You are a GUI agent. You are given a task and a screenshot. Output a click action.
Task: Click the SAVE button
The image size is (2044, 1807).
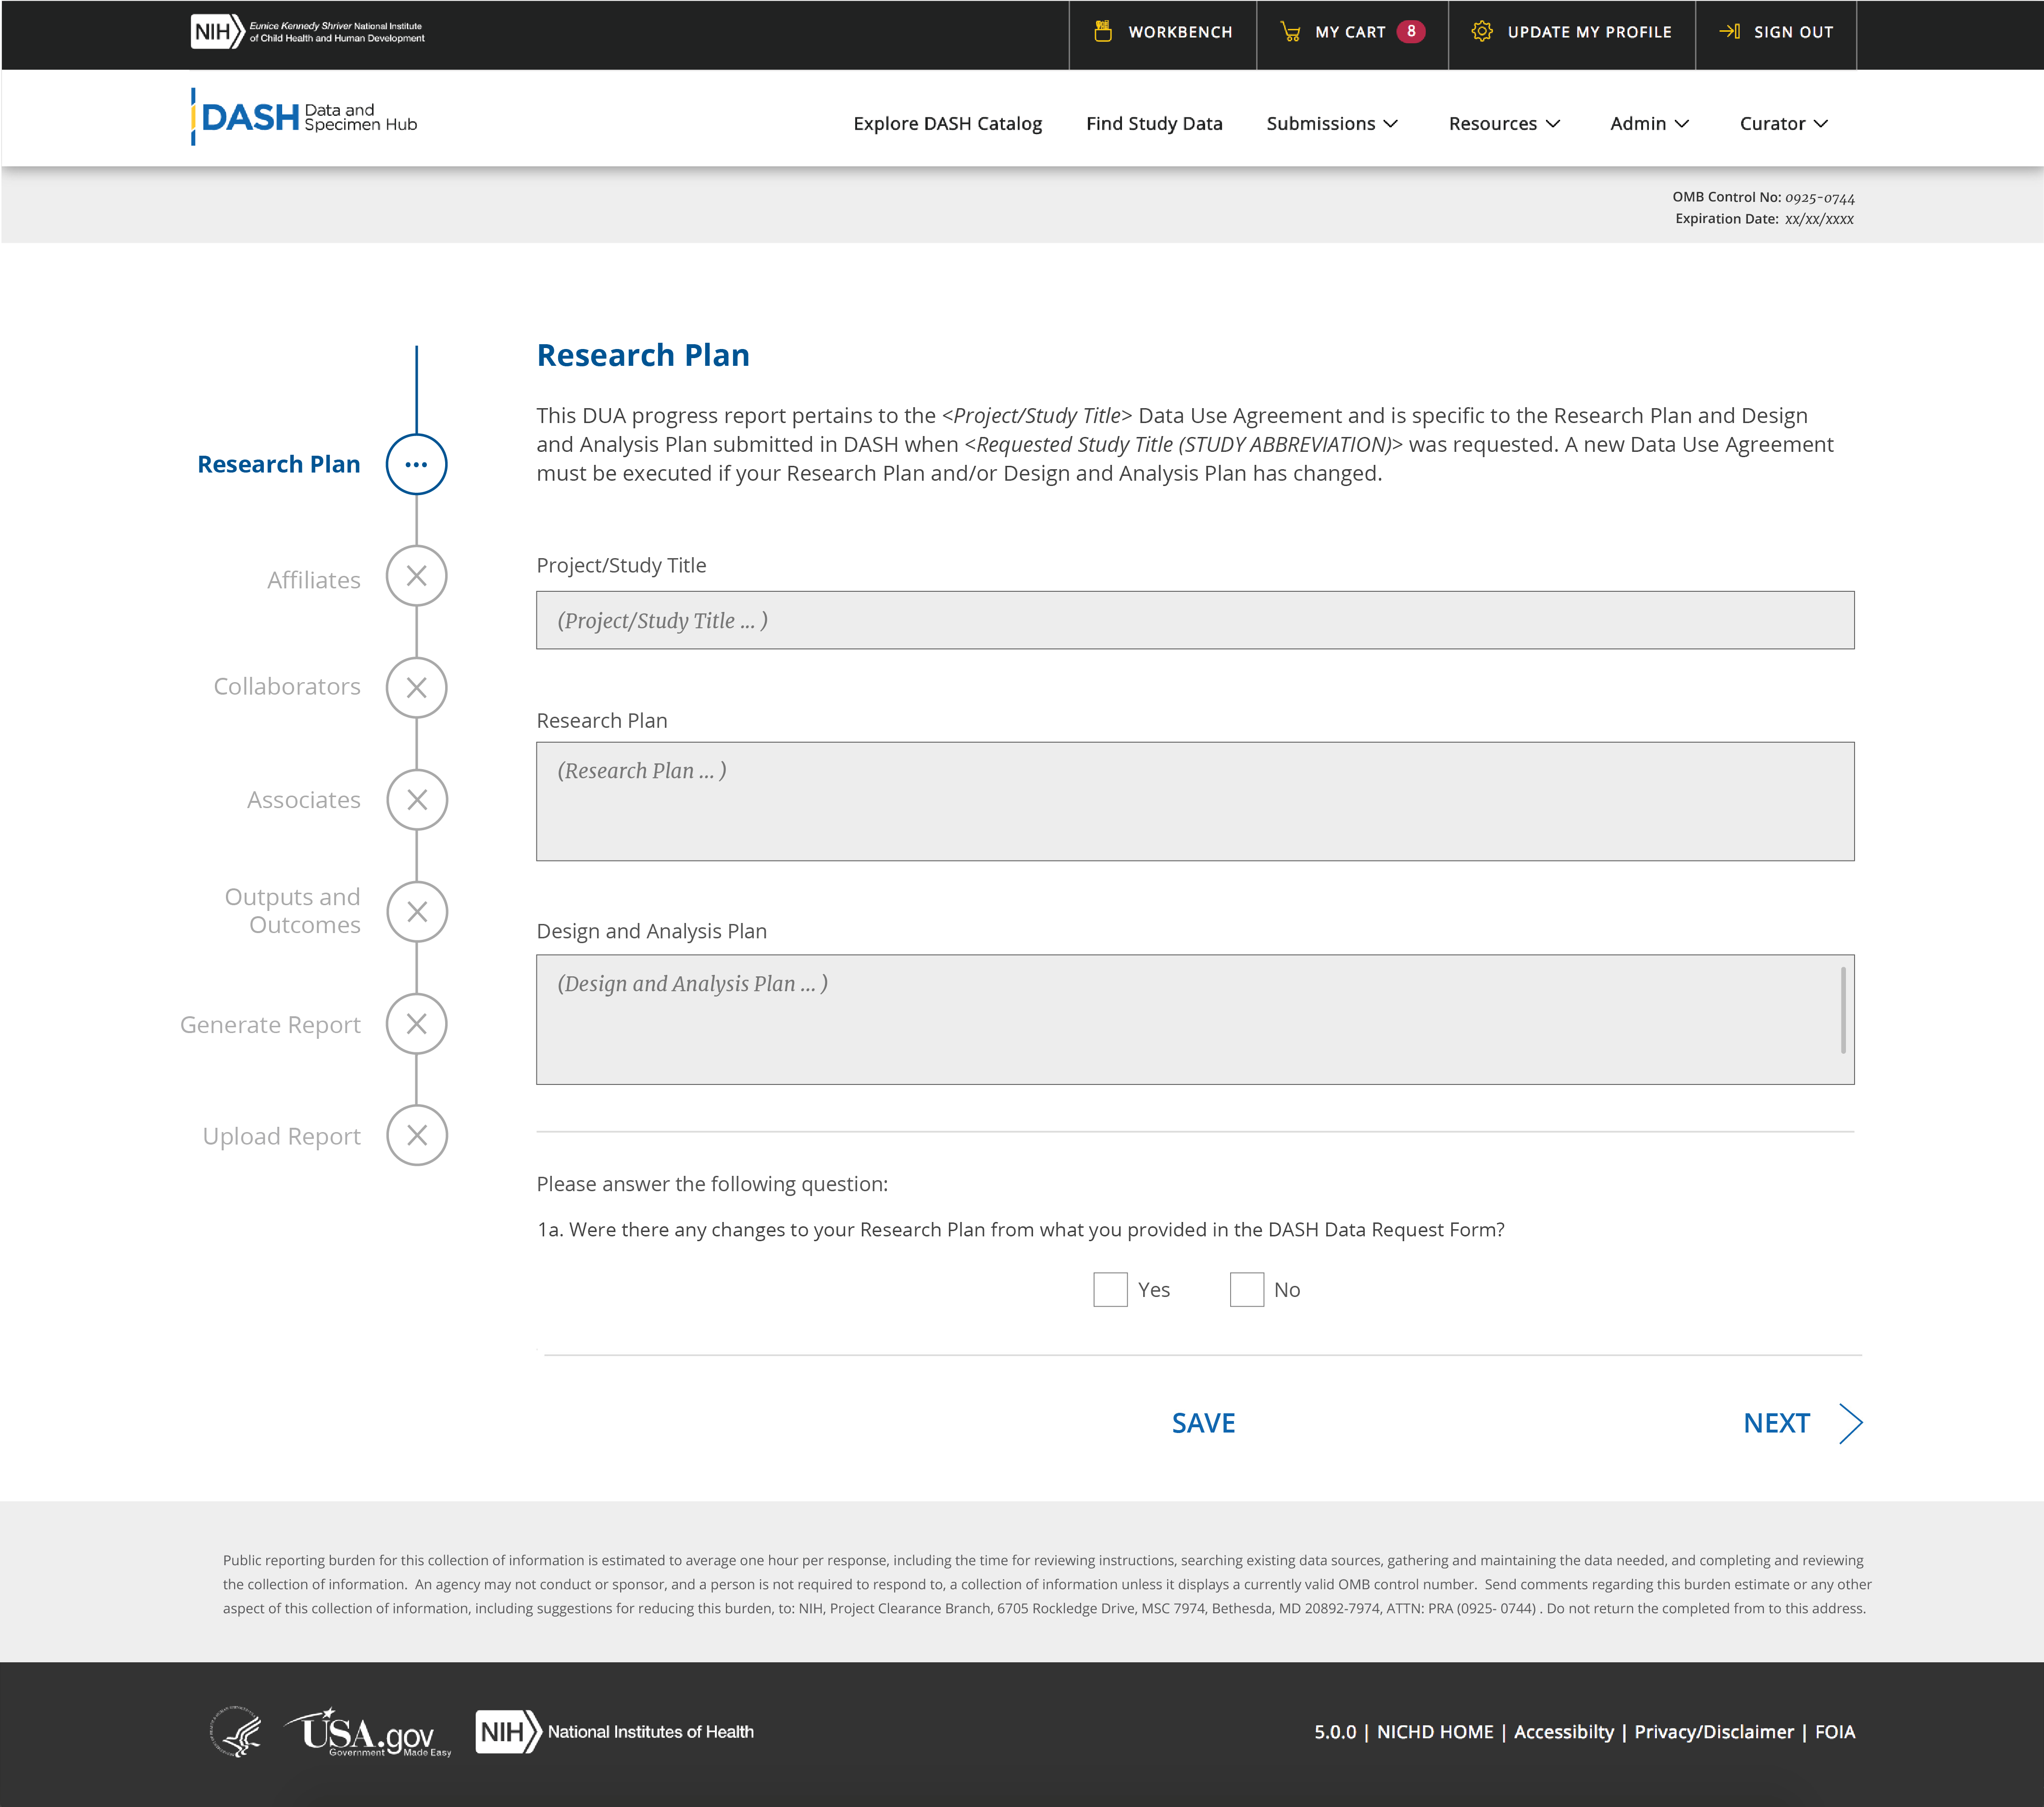pyautogui.click(x=1203, y=1423)
